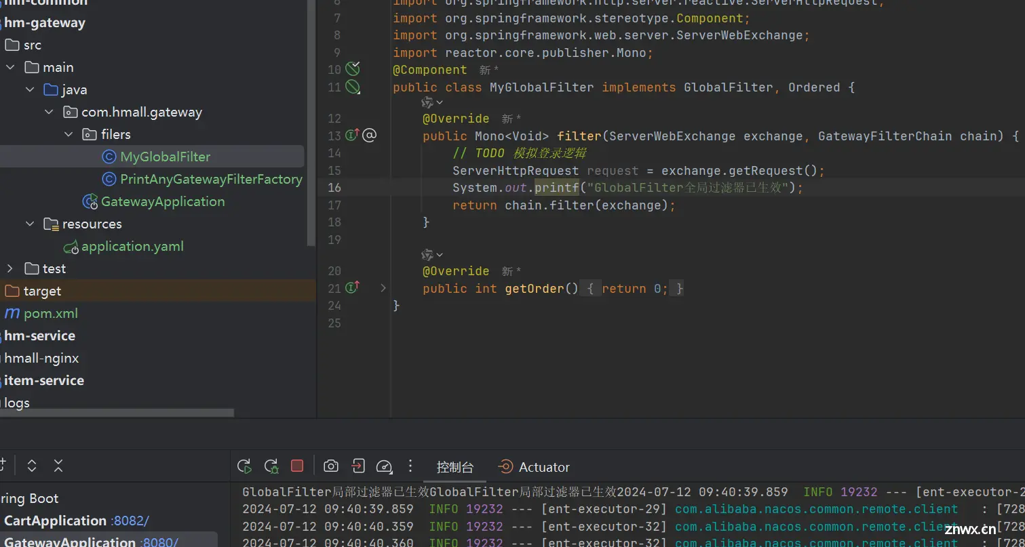Open the :8082/ port link for CartApplication
Viewport: 1025px width, 547px height.
[130, 521]
